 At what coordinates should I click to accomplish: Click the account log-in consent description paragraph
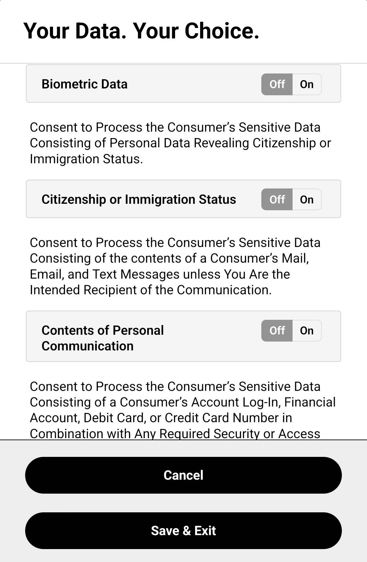pos(182,410)
